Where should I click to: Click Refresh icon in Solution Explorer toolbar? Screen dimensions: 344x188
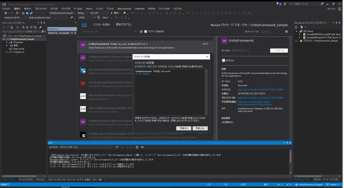27,27
